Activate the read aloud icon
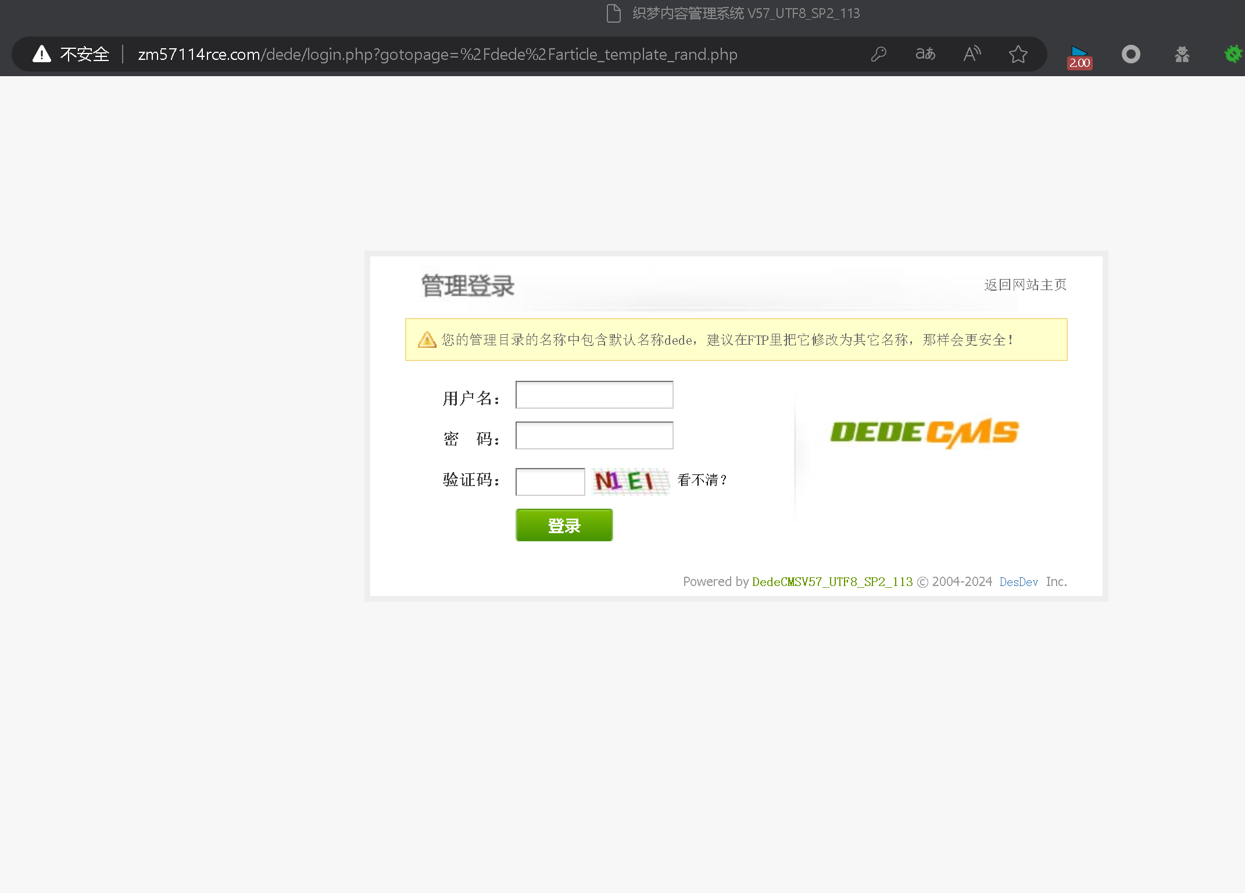Image resolution: width=1245 pixels, height=893 pixels. [972, 54]
